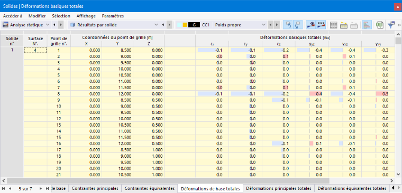Click the table rows layout icon

(334, 25)
